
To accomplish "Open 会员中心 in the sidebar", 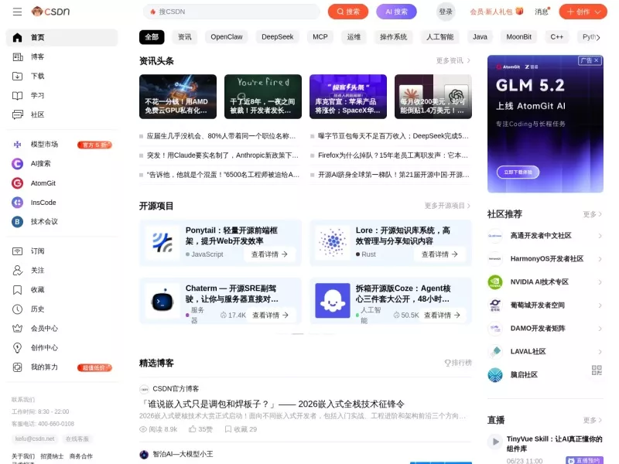I will point(62,328).
